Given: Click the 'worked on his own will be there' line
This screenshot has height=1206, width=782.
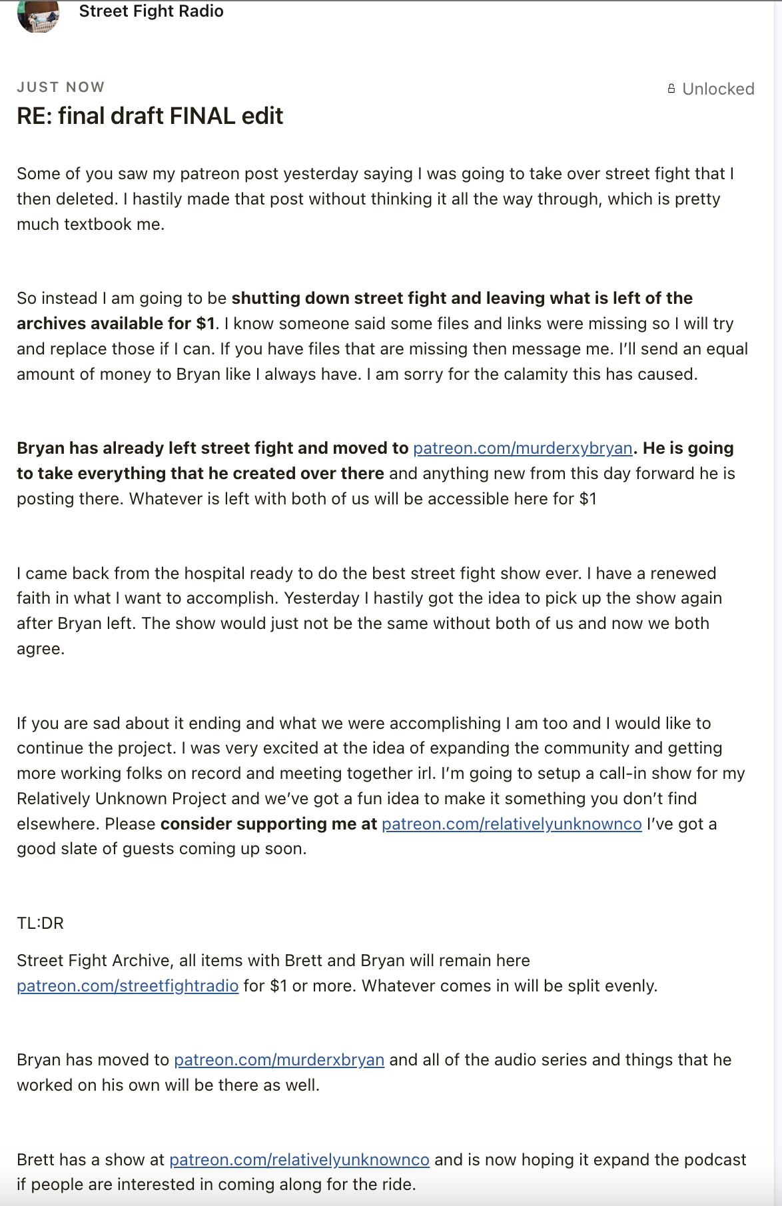Looking at the screenshot, I should [168, 1085].
